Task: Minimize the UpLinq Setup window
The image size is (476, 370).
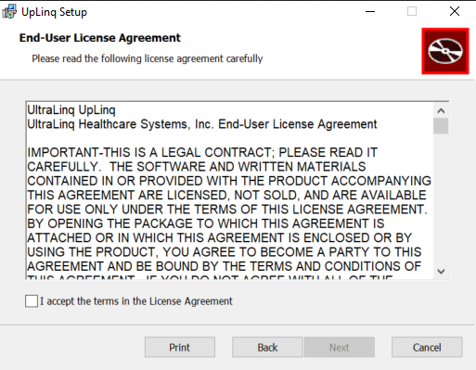Action: click(370, 12)
